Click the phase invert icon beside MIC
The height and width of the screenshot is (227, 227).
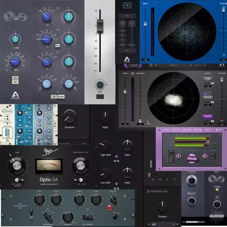pyautogui.click(x=7, y=70)
